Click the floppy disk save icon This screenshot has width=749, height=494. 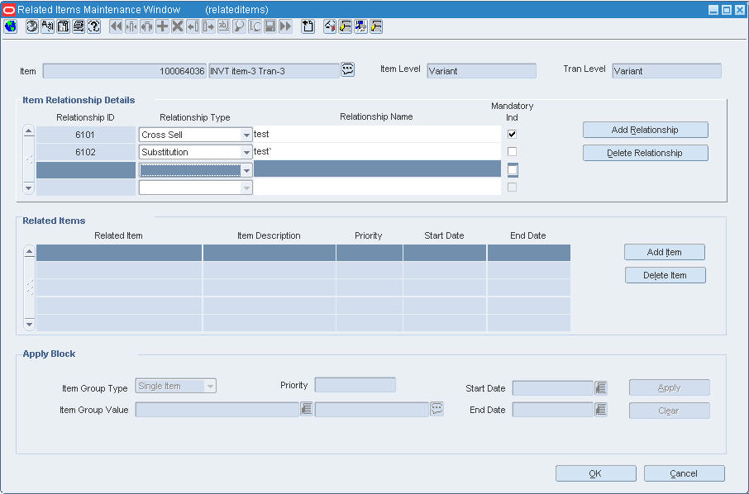pyautogui.click(x=270, y=26)
